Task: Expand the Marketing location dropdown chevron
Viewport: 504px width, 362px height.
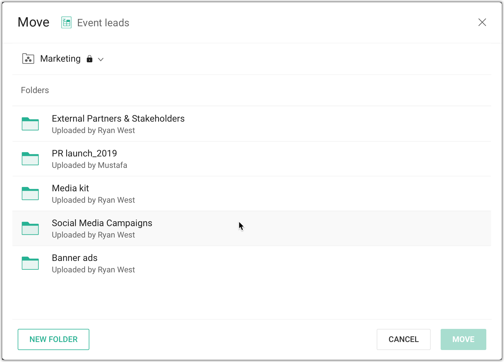Action: 101,59
